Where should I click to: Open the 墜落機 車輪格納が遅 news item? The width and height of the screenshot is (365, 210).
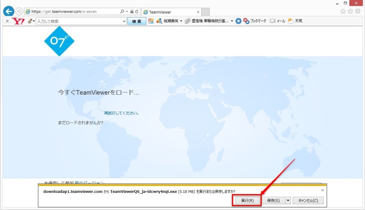click(x=207, y=21)
